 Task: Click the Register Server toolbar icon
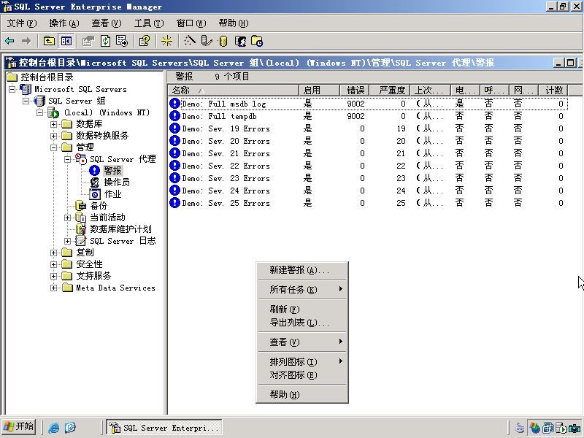pos(207,41)
